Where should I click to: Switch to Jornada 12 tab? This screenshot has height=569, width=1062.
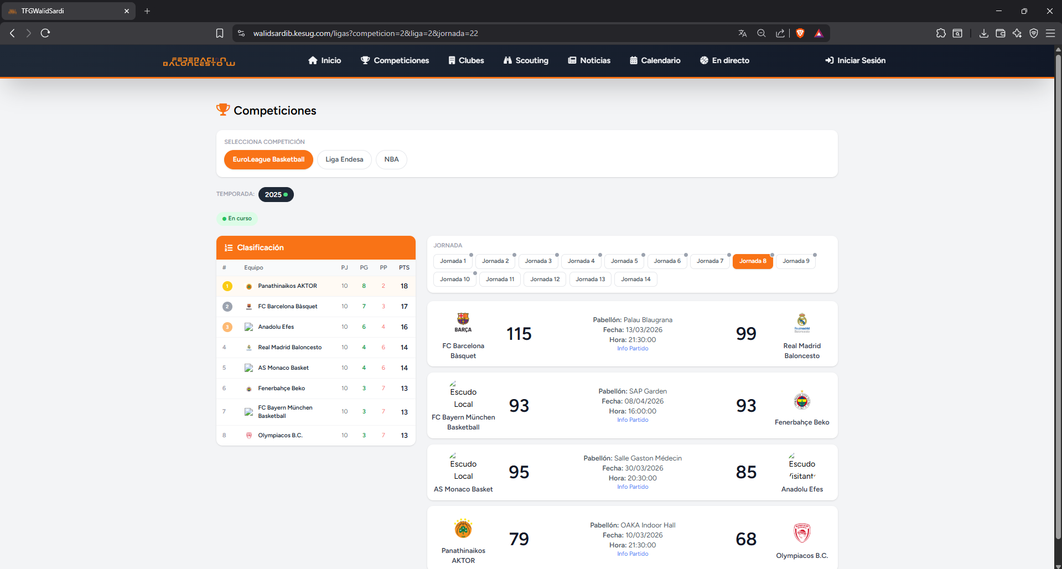545,280
